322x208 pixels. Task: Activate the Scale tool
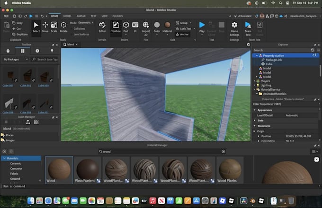54,27
